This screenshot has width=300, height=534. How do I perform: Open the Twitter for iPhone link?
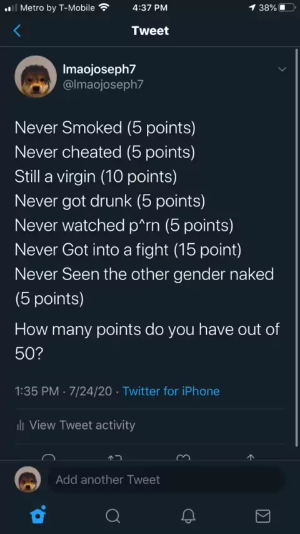click(171, 391)
